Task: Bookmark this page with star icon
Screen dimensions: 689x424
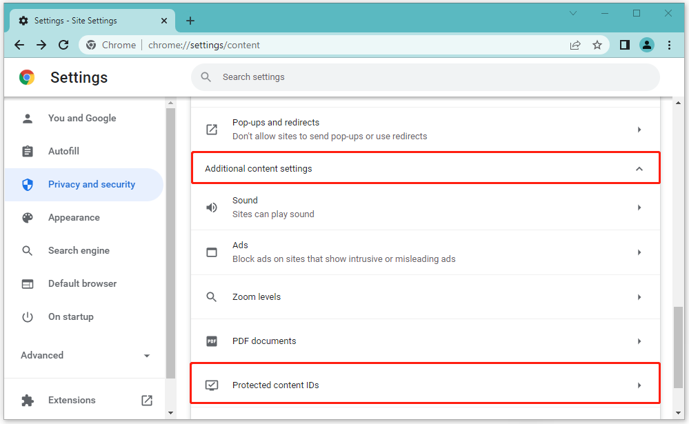Action: pos(597,45)
